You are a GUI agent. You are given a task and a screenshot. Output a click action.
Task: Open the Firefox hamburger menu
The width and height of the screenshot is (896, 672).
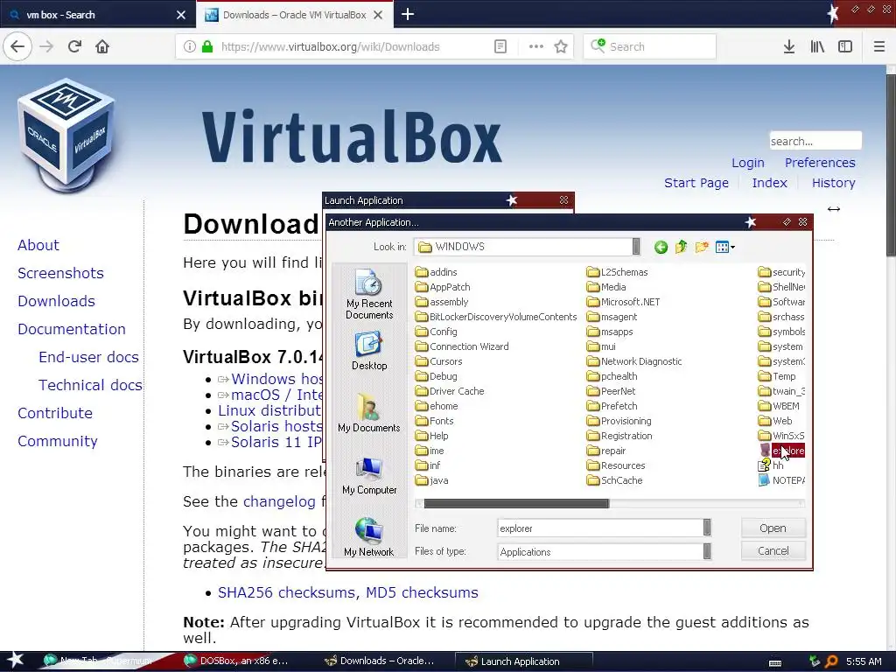point(878,46)
